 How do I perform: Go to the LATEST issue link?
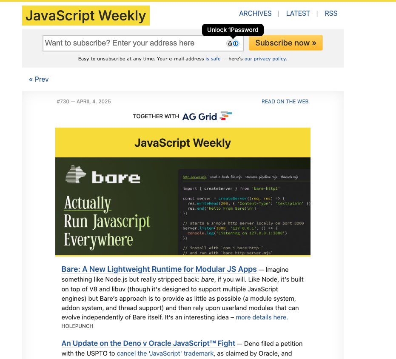click(x=298, y=13)
